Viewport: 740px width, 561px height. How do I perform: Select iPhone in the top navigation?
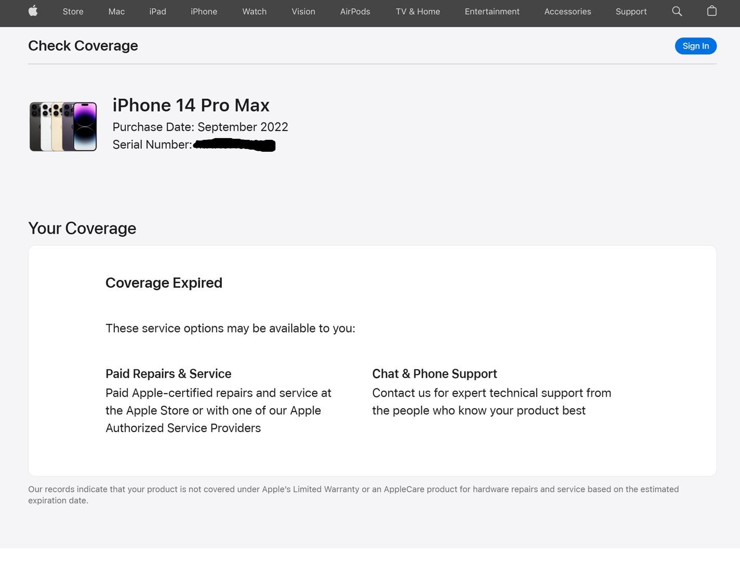click(204, 11)
